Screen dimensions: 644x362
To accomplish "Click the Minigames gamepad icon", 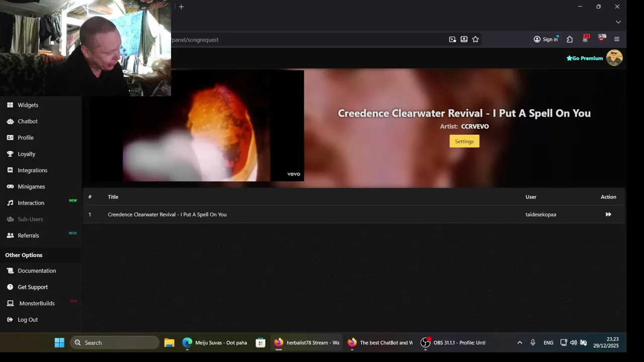I will 10,187.
